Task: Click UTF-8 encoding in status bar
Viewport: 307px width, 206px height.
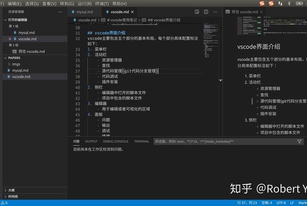Action: (281, 203)
